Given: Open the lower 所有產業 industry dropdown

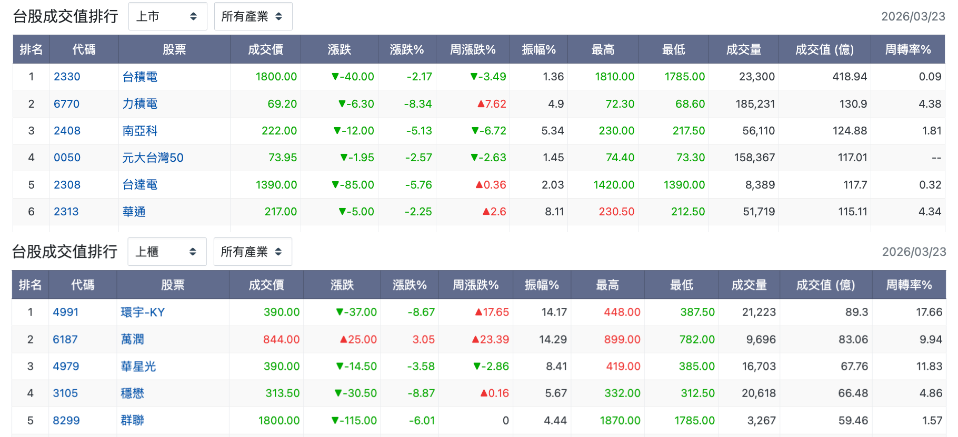Looking at the screenshot, I should 252,252.
